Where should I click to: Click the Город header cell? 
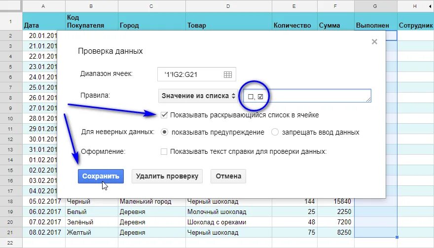pos(152,21)
